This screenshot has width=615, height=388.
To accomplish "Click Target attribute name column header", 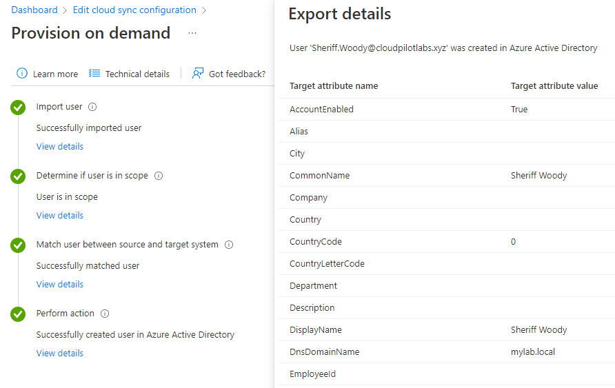I will tap(334, 86).
